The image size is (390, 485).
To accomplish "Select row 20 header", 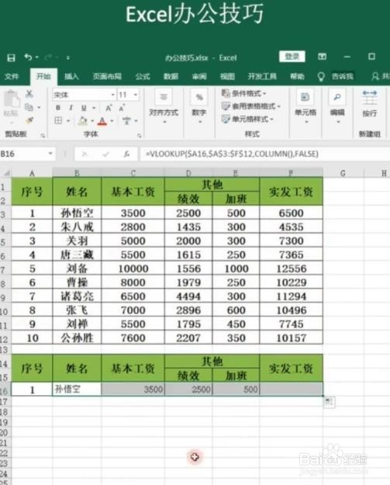I will coord(5,432).
